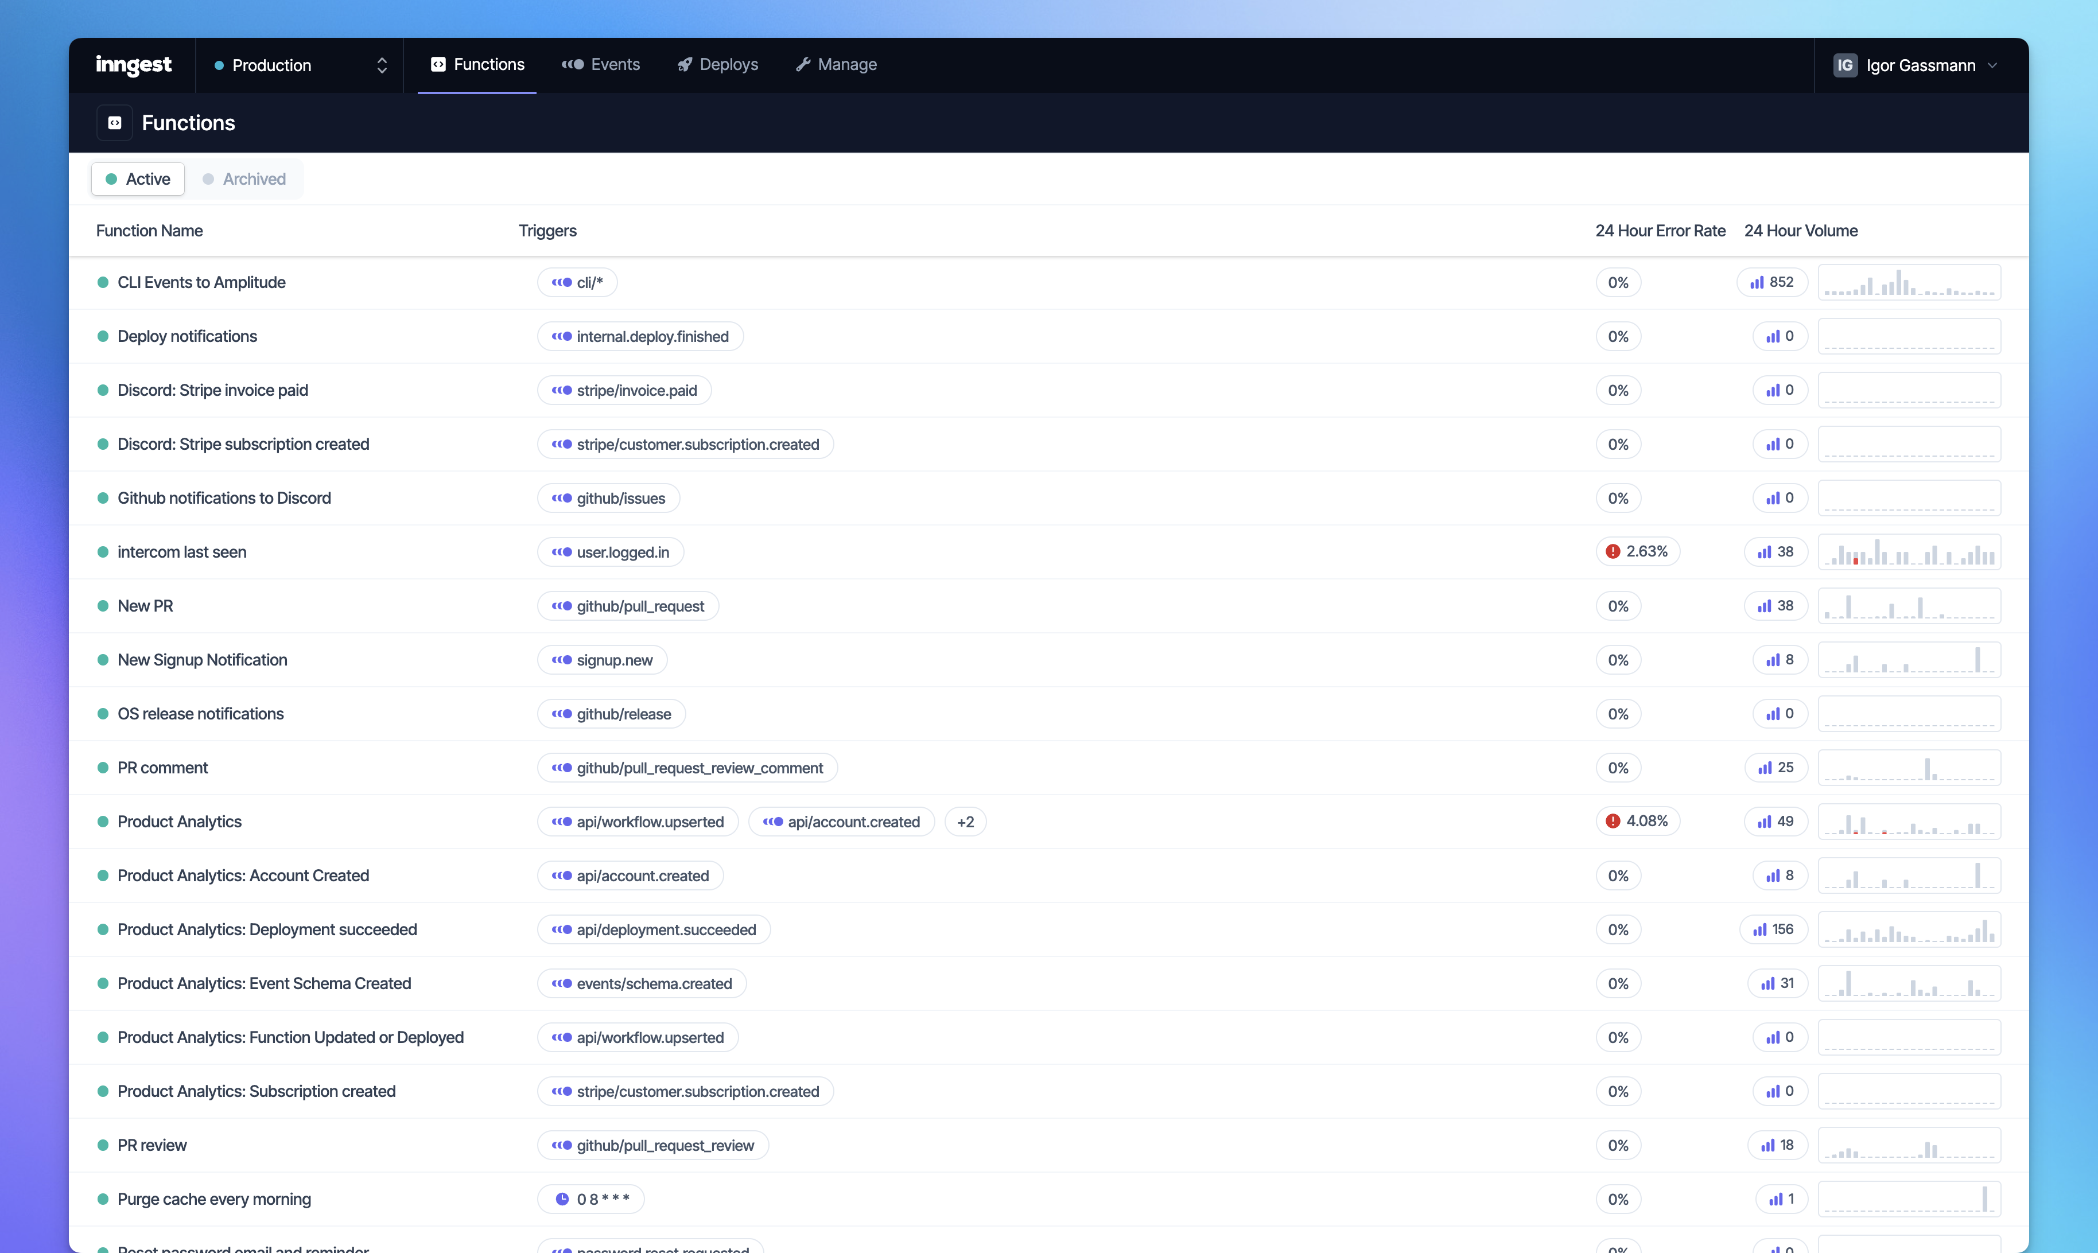Open the Manage tab
This screenshot has height=1253, width=2098.
(836, 64)
